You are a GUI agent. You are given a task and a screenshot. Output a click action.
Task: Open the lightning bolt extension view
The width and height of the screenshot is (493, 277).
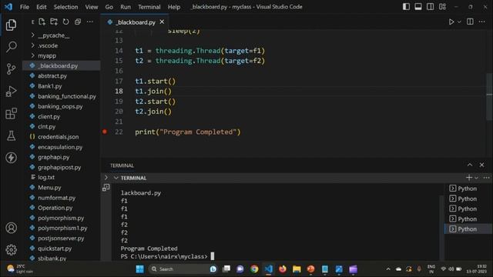[x=11, y=158]
